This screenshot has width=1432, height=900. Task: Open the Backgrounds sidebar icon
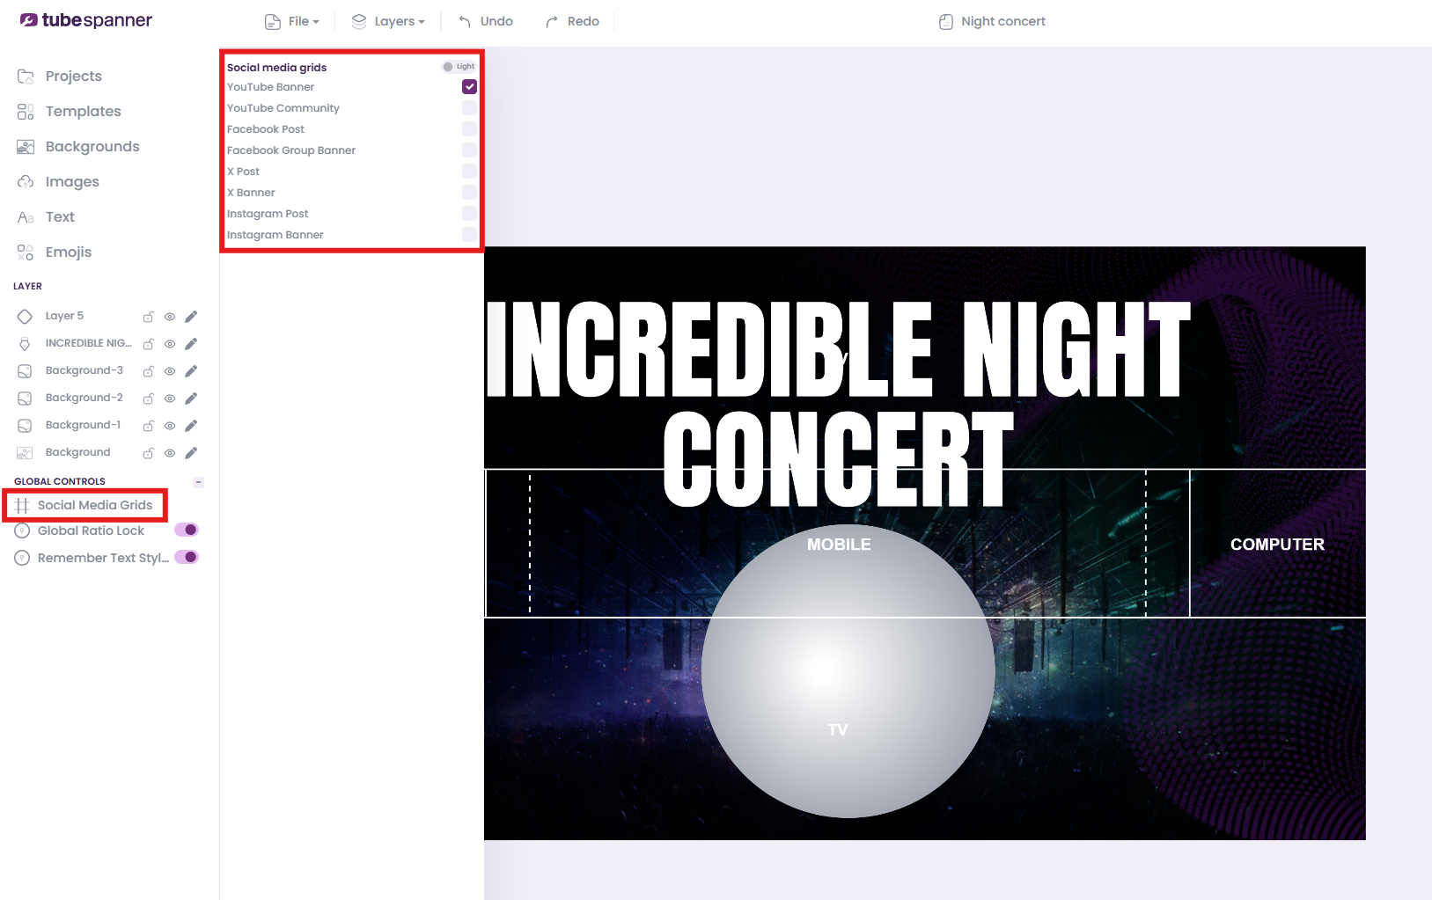pos(26,147)
